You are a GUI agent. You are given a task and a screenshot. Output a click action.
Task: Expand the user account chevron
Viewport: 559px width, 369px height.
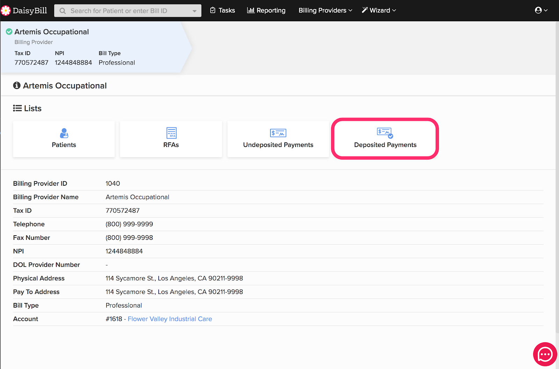pyautogui.click(x=546, y=10)
